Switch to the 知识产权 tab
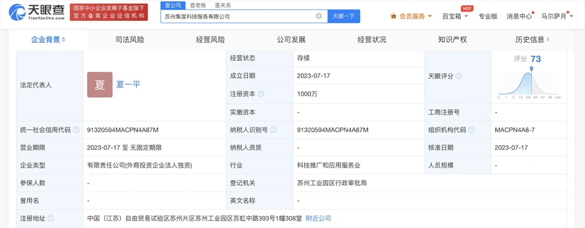The height and width of the screenshot is (228, 585). tap(453, 40)
